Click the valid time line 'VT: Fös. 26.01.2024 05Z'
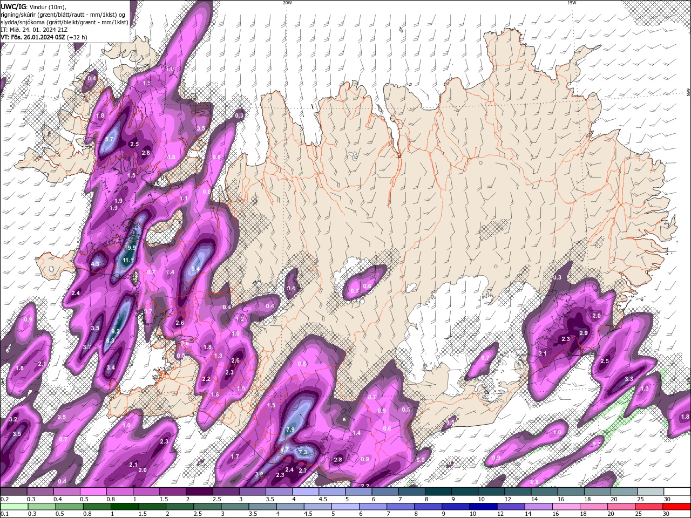Viewport: 691px width, 518px height. click(33, 37)
